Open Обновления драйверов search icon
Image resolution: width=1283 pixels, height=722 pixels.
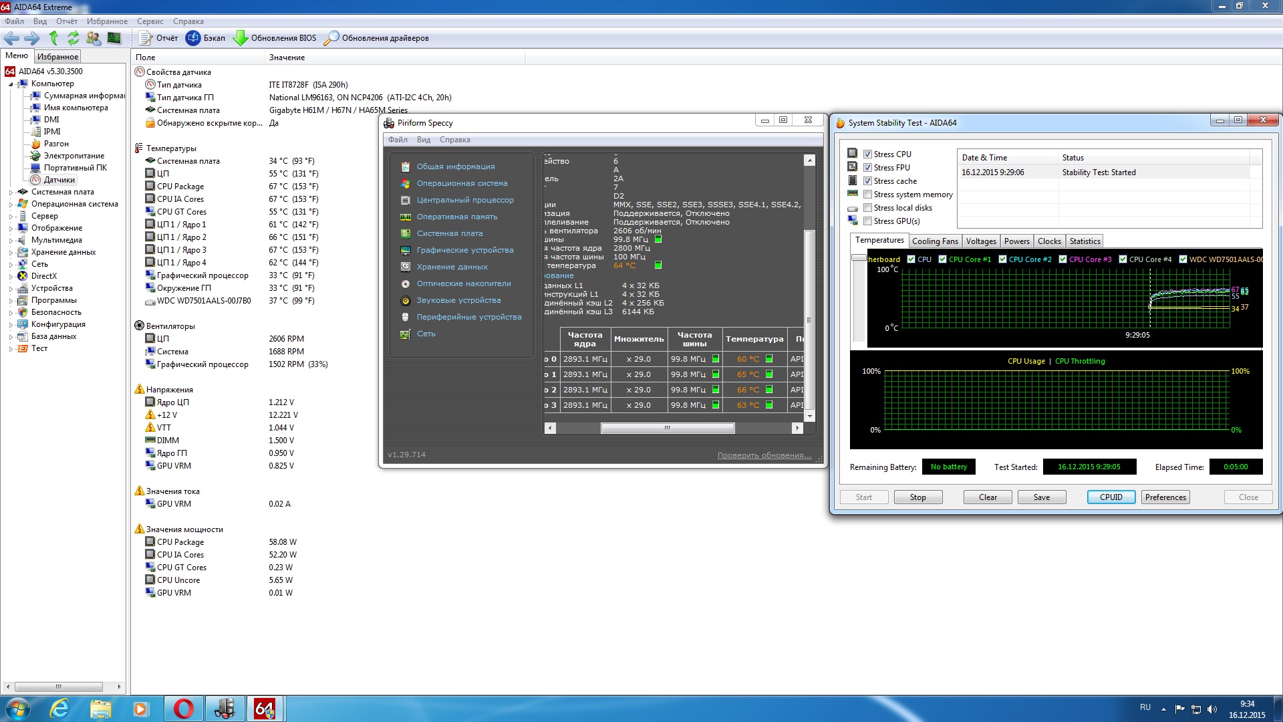click(x=331, y=38)
